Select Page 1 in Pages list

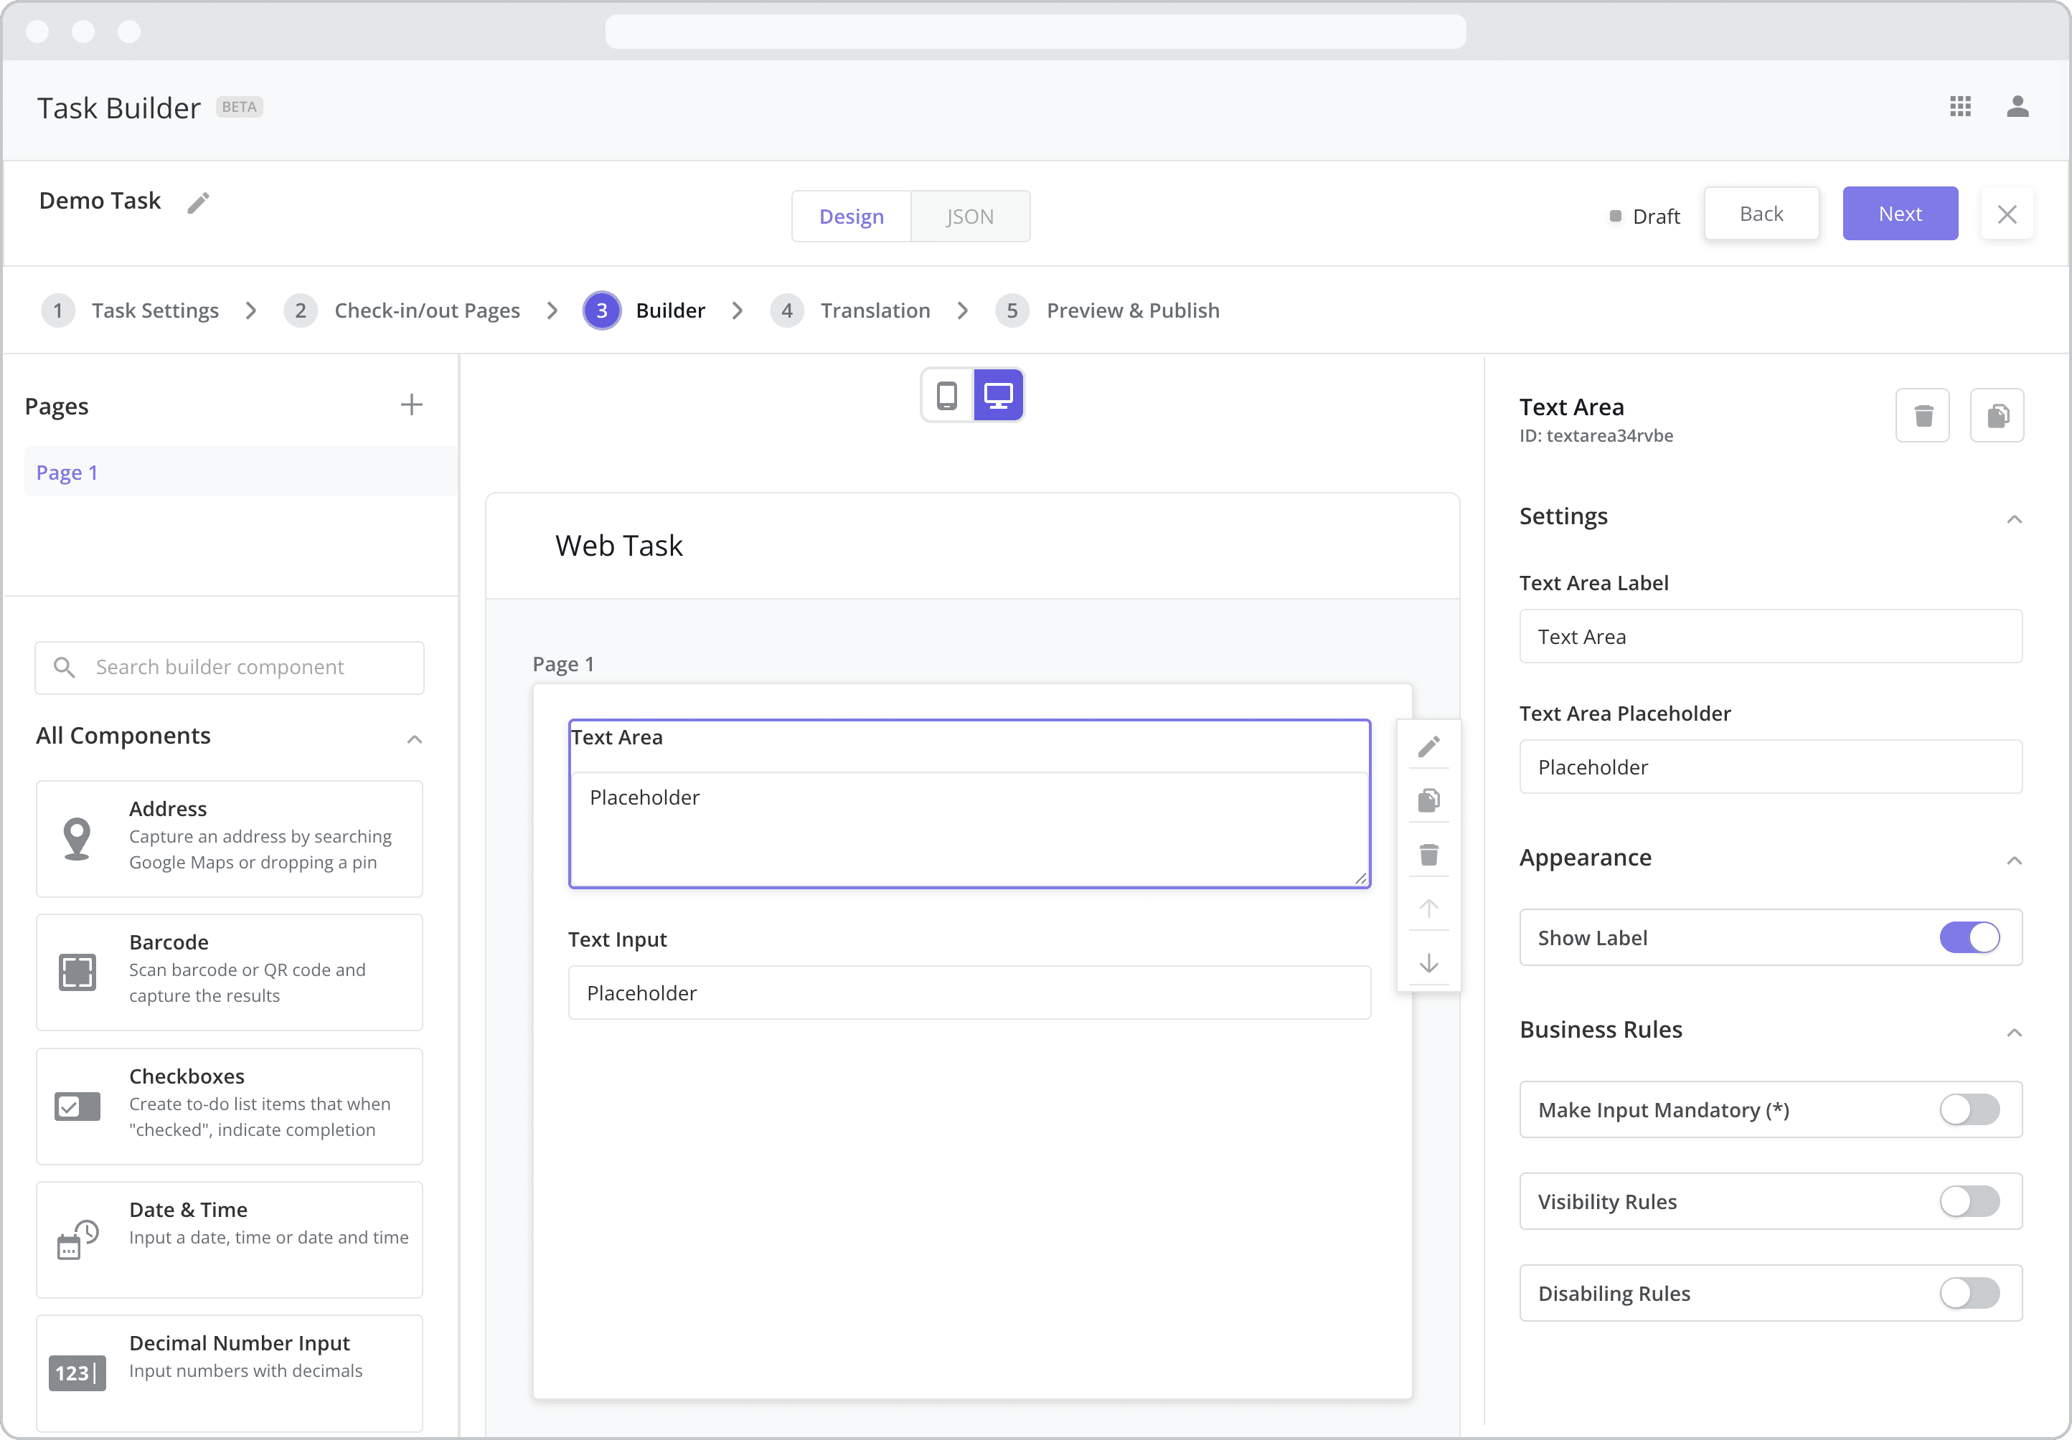pos(240,472)
